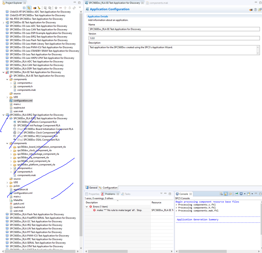The height and width of the screenshot is (253, 262).
Task: Click the generate code icon in Project Explorer toolbar
Action: 35,8
